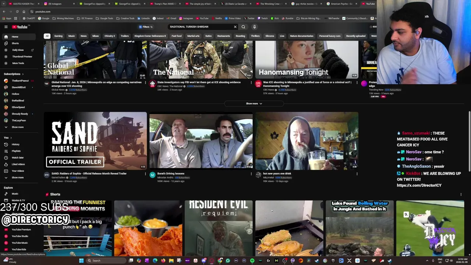The height and width of the screenshot is (265, 471).
Task: Open Liked videos in the sidebar
Action: click(20, 164)
